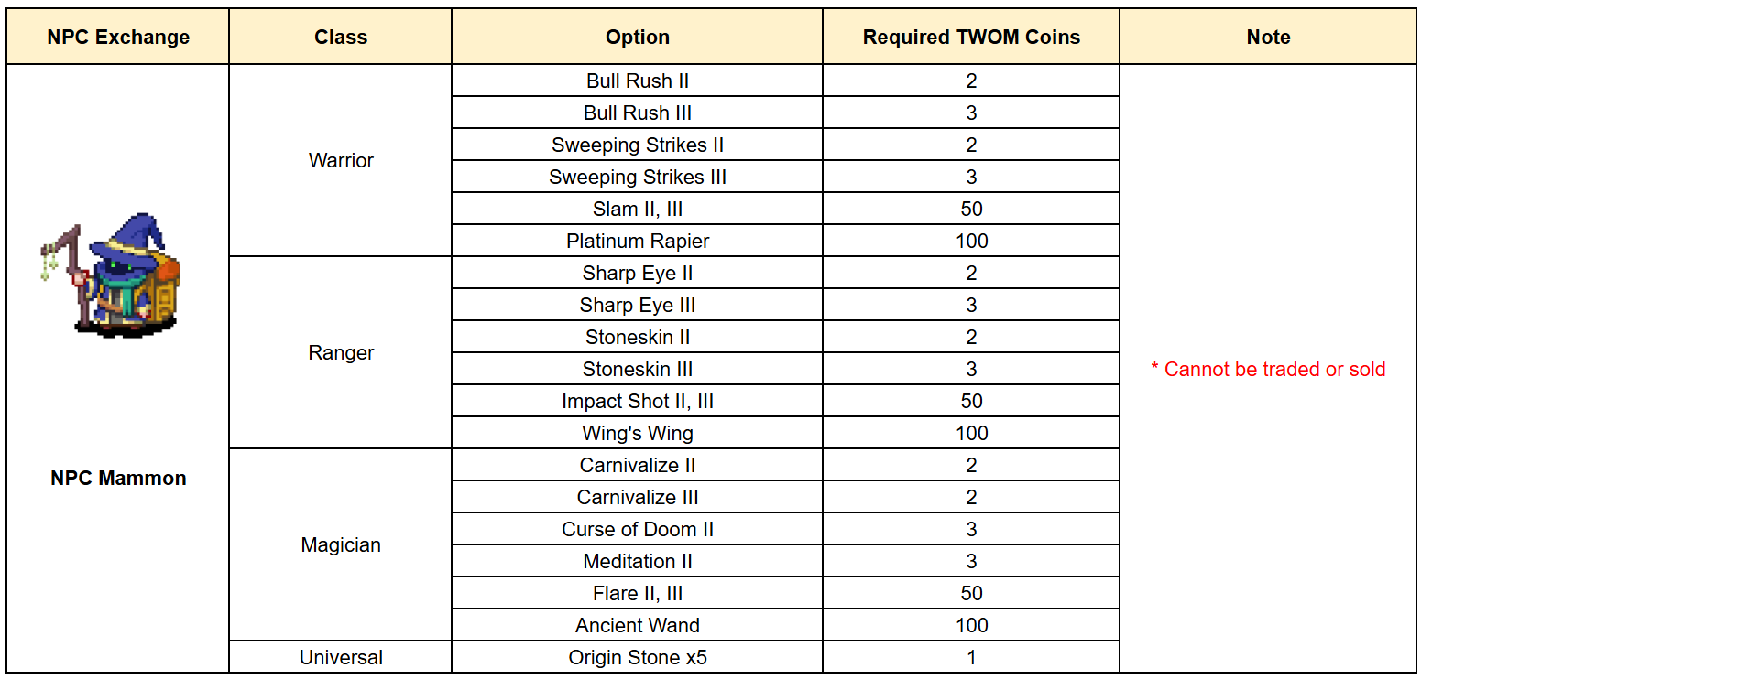Select the Warrior class cell
This screenshot has width=1738, height=679.
[341, 160]
